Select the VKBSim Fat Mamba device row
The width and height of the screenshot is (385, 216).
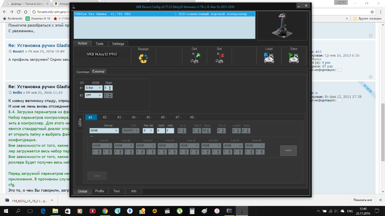click(x=165, y=14)
